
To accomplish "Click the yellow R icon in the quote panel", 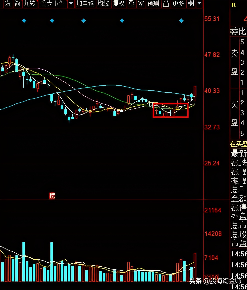I will tap(234, 5).
